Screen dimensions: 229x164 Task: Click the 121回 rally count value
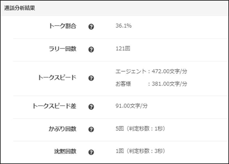pos(123,49)
